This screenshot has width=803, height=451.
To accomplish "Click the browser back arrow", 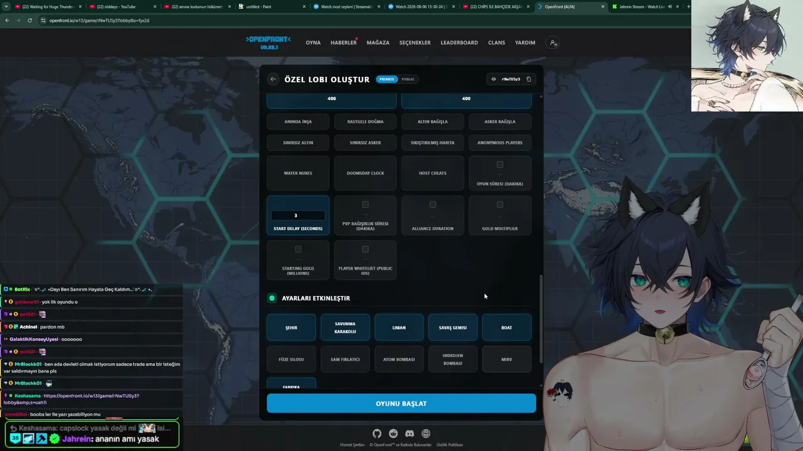I will [7, 20].
